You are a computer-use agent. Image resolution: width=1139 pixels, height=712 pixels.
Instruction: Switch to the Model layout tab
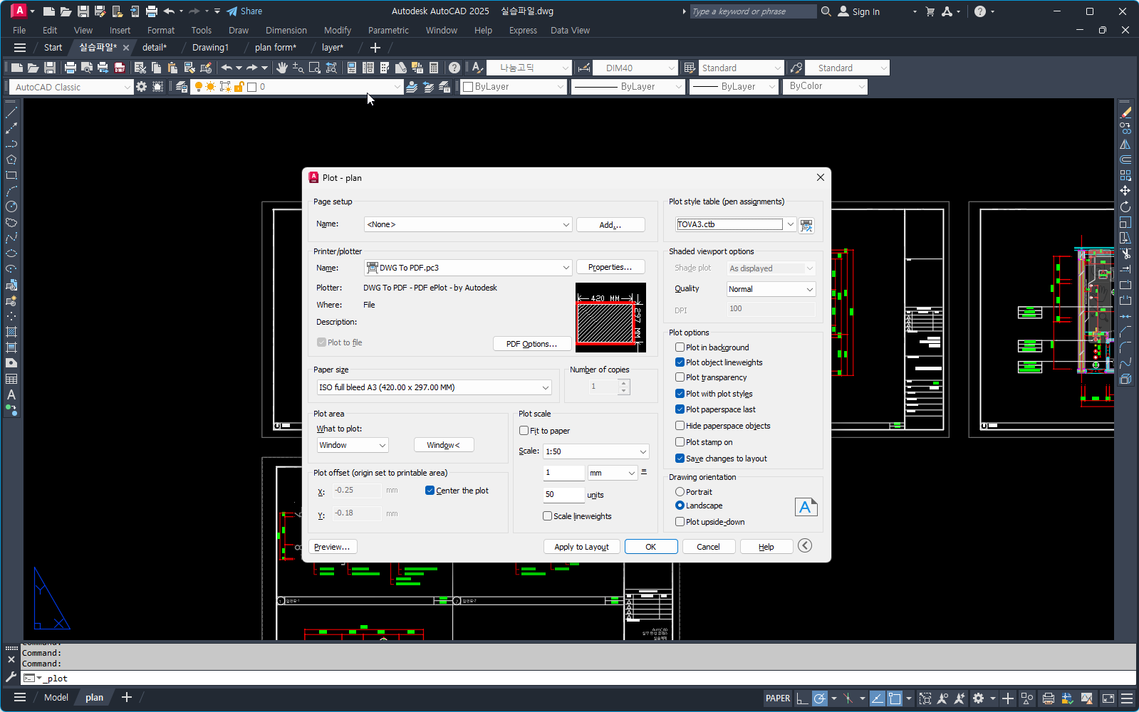pos(56,698)
